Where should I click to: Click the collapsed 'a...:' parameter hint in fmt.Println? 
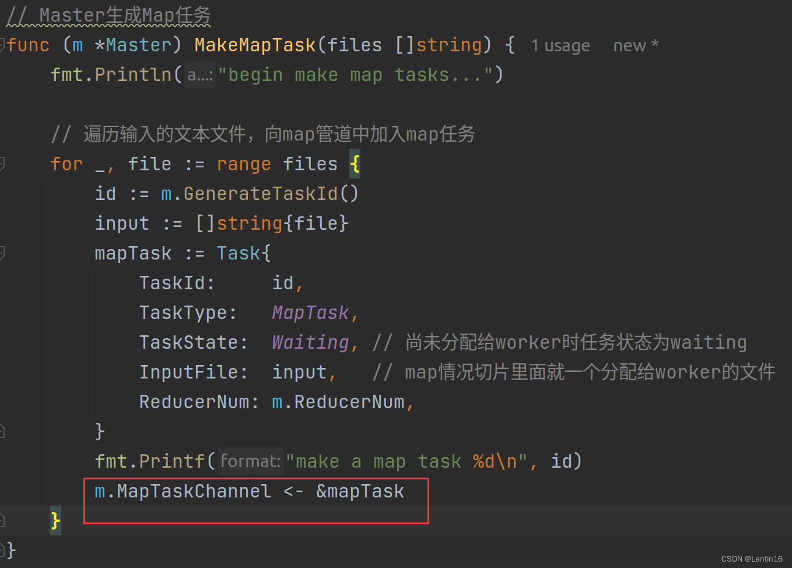tap(199, 75)
